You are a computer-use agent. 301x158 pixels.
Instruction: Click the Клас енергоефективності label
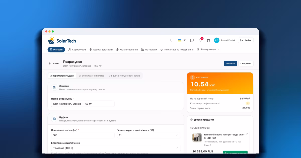tap(205, 103)
